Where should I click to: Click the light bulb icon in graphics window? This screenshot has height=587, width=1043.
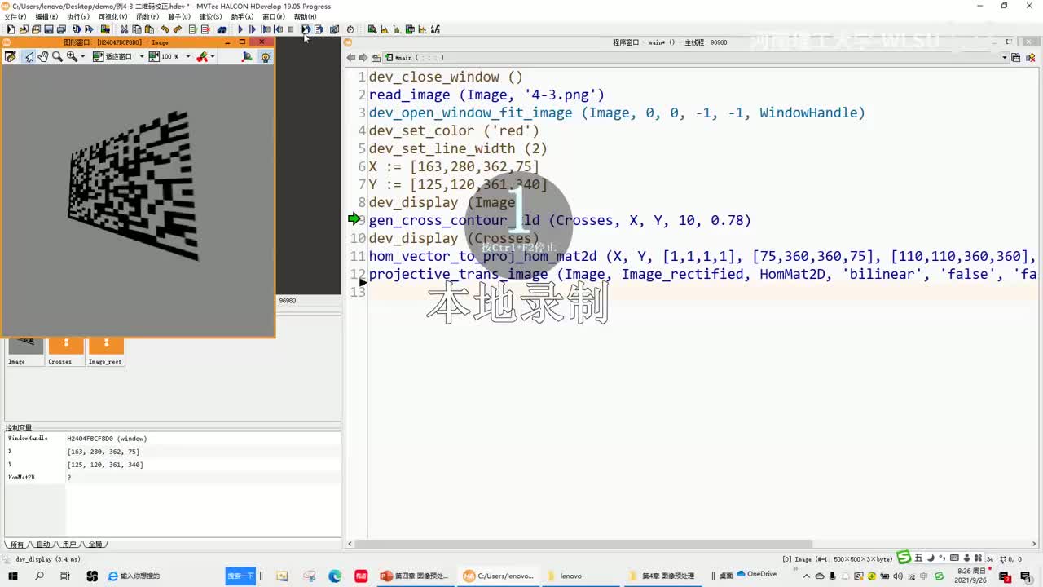point(265,56)
